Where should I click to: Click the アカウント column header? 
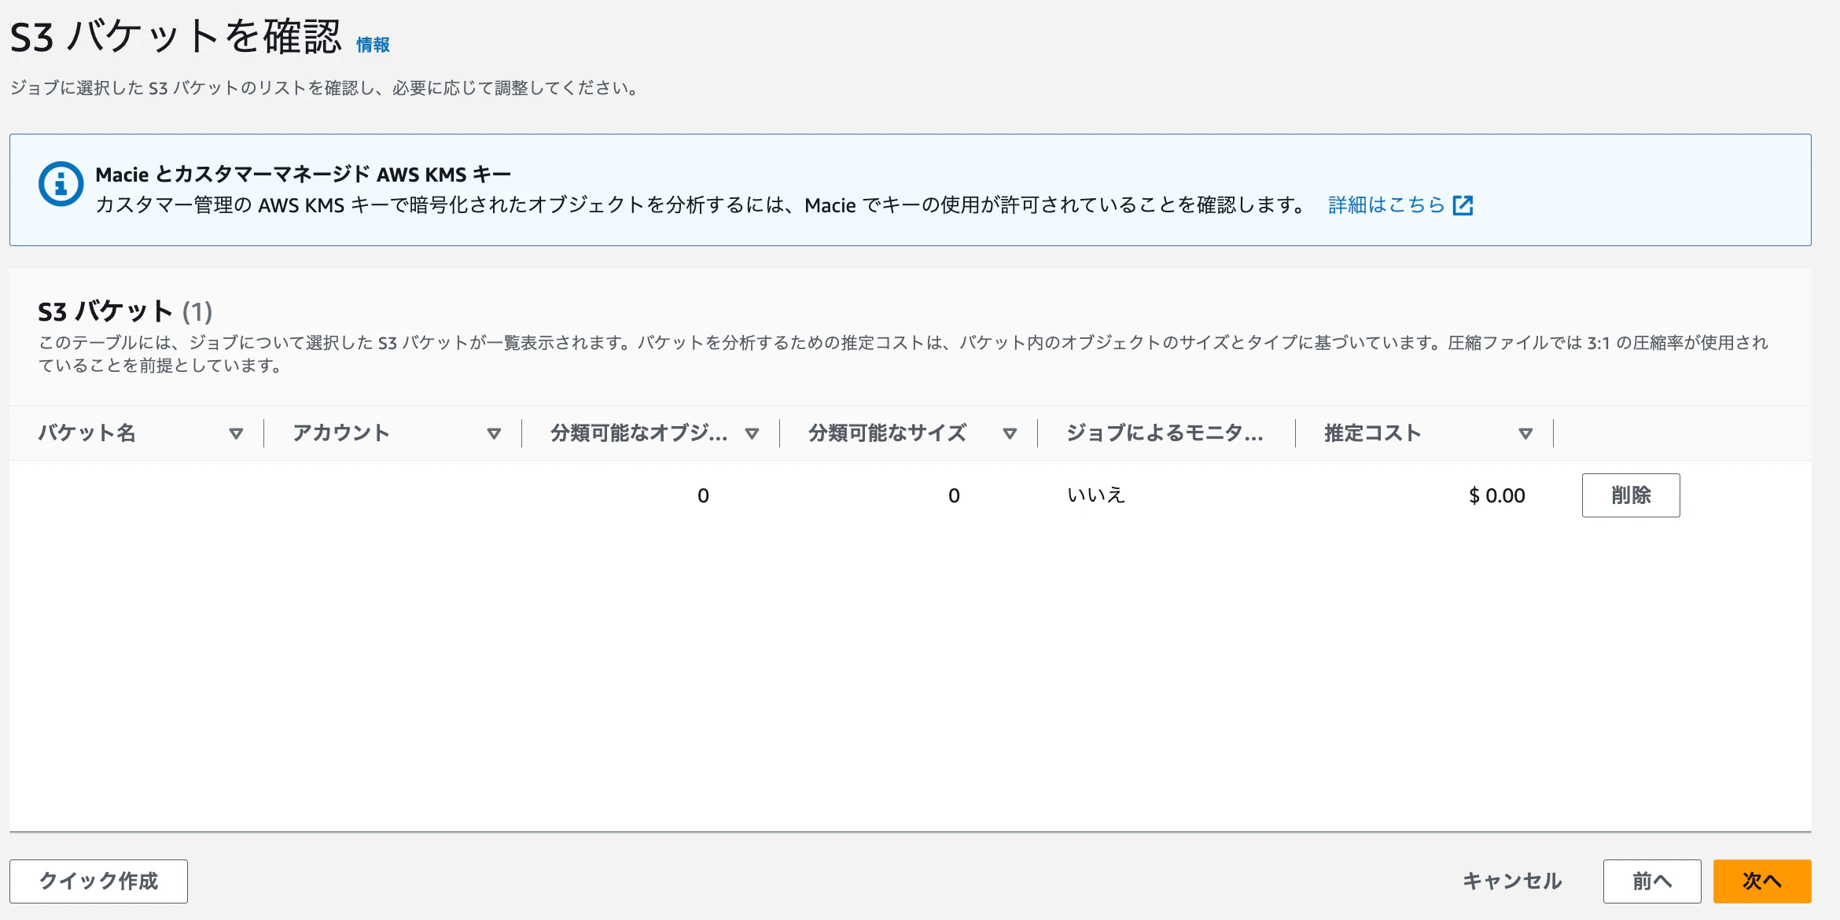coord(341,433)
